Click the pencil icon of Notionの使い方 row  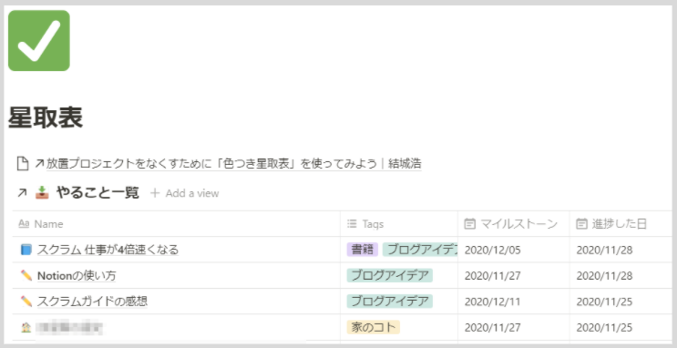coord(26,275)
